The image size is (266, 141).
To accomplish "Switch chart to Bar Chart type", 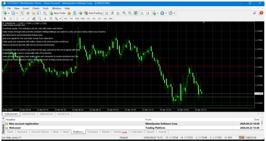I will tap(107, 13).
